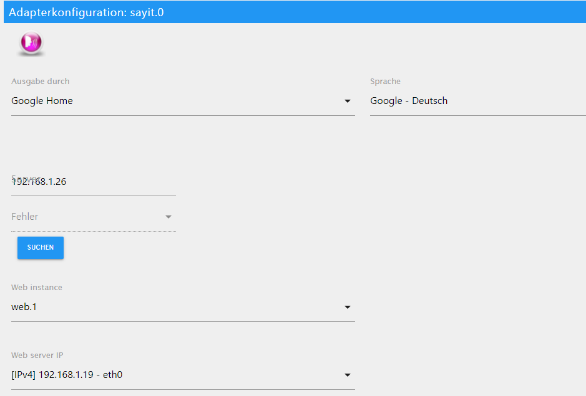Click the Ausgabe durch label
Screen dimensions: 586x396
pyautogui.click(x=41, y=82)
